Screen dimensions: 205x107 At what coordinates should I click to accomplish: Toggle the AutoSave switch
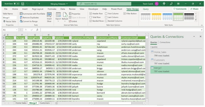17,4
